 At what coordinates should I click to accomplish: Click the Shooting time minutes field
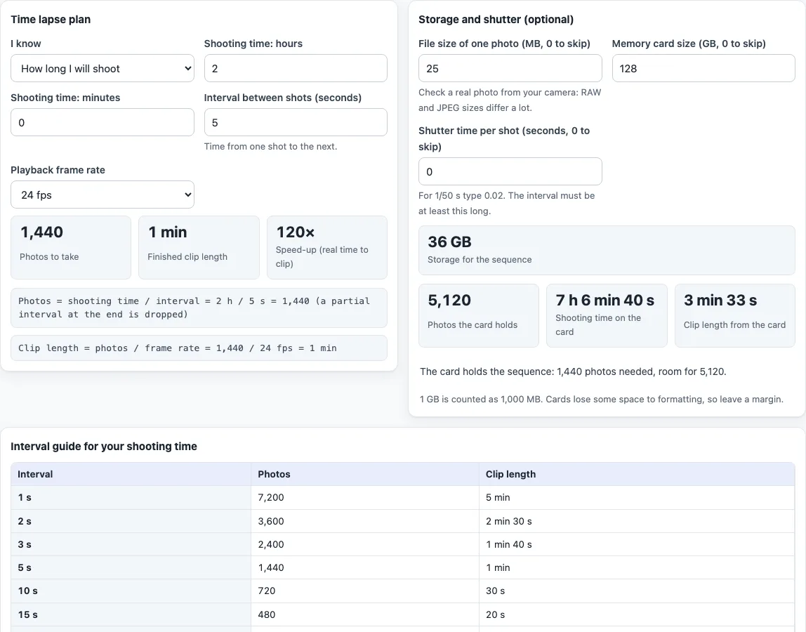tap(103, 122)
